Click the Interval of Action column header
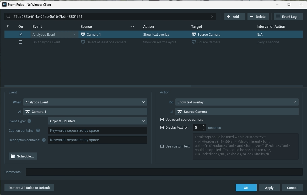The height and width of the screenshot is (195, 307). 271,27
